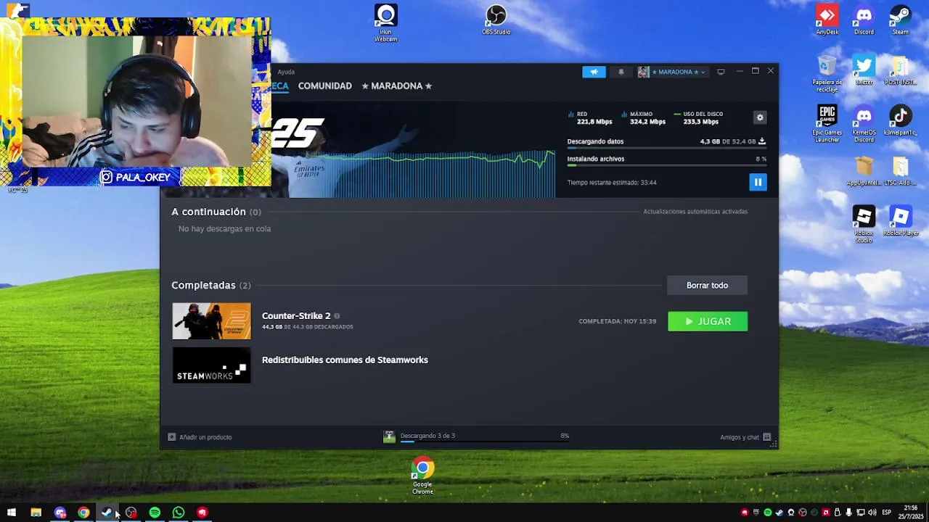Open the KernelOS Discord desktop shortcut
The width and height of the screenshot is (929, 522).
coord(864,124)
